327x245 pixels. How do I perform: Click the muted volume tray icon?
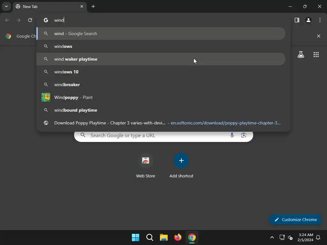[x=290, y=237]
